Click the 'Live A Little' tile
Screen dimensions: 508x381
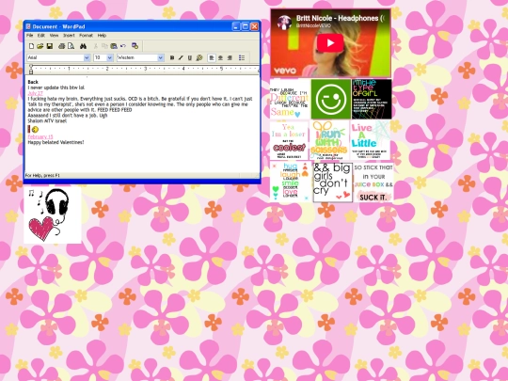click(370, 140)
